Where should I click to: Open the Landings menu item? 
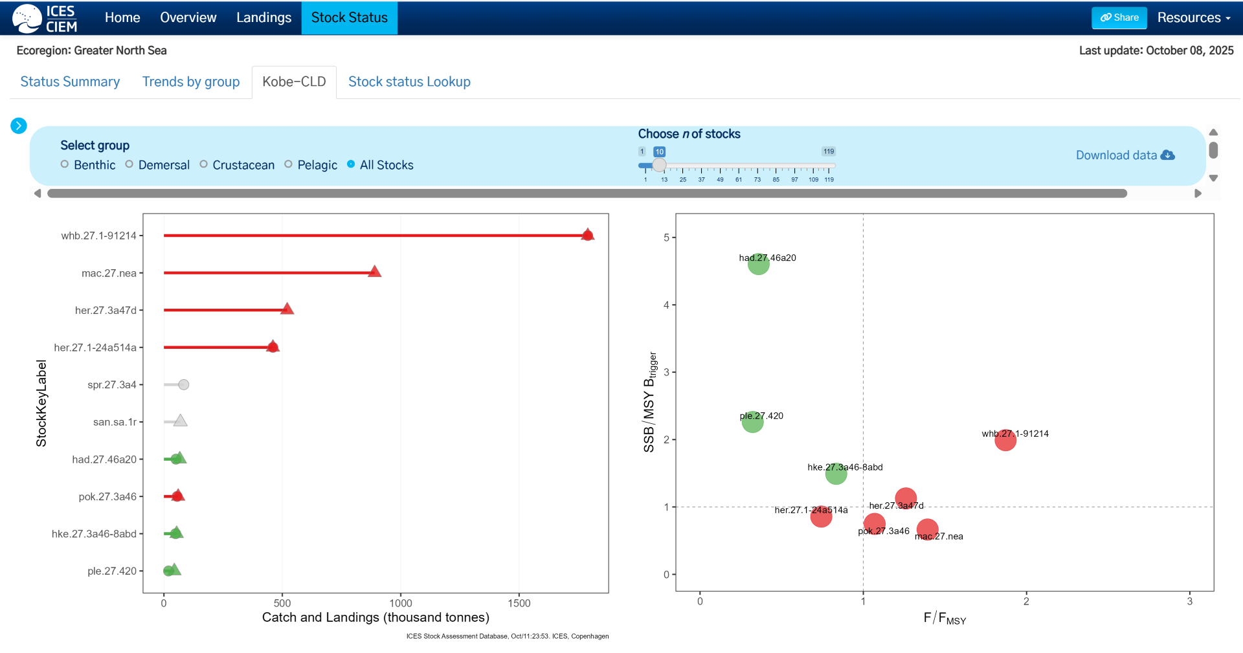[x=263, y=18]
